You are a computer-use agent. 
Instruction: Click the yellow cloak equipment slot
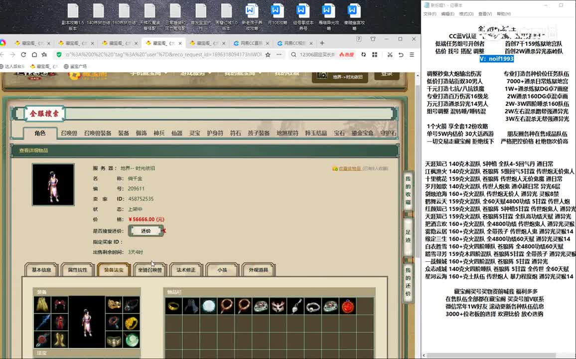click(x=42, y=304)
